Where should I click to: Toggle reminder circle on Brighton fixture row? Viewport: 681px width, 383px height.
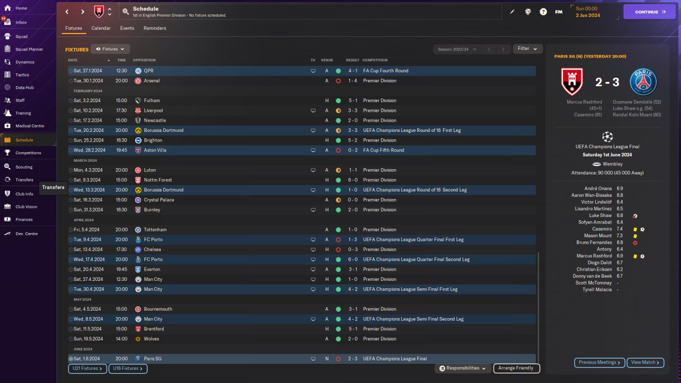(x=71, y=140)
